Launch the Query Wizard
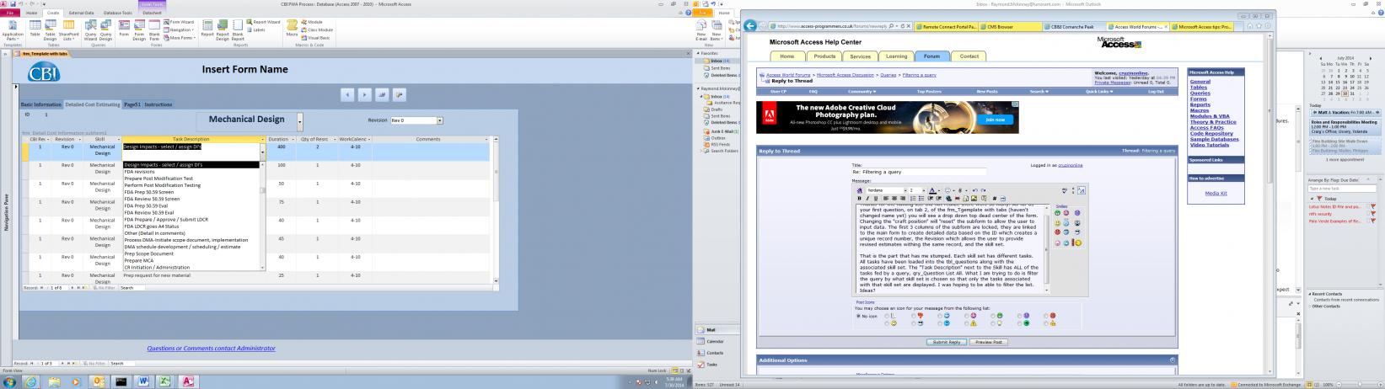 tap(90, 30)
